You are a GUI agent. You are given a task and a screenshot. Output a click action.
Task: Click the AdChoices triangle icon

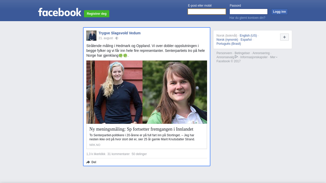236,57
